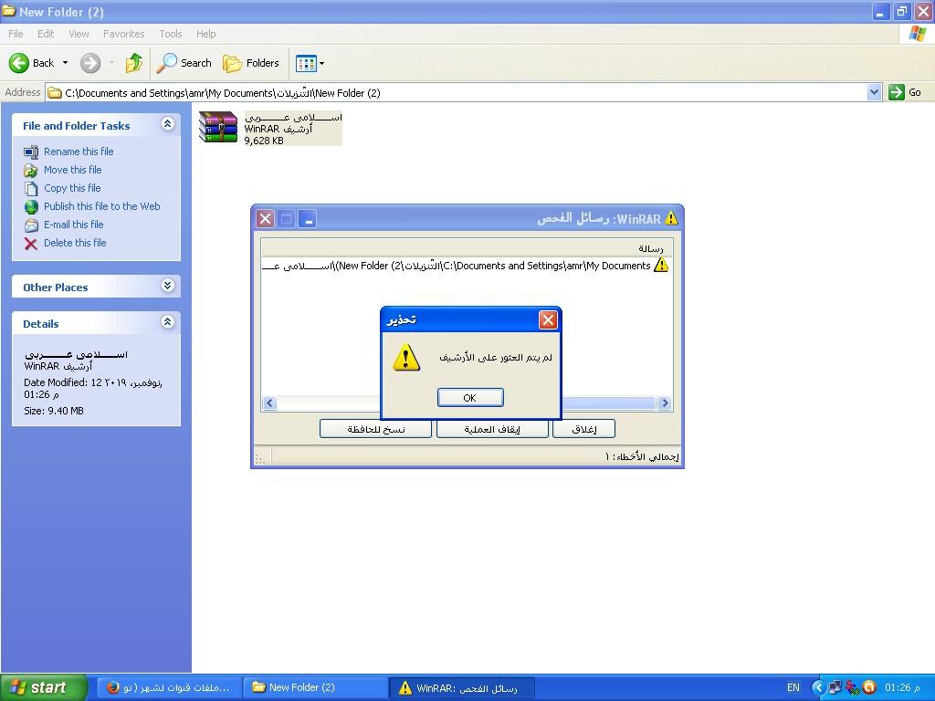
Task: Click inside the Address bar path field
Action: click(457, 92)
